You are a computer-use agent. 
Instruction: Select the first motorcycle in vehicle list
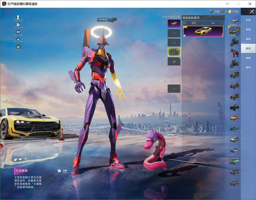point(234,42)
